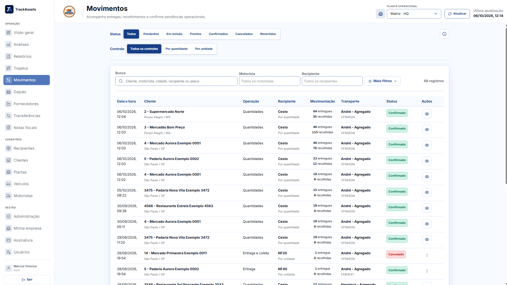The image size is (507, 285).
Task: Click the company logo in header
Action: (69, 12)
